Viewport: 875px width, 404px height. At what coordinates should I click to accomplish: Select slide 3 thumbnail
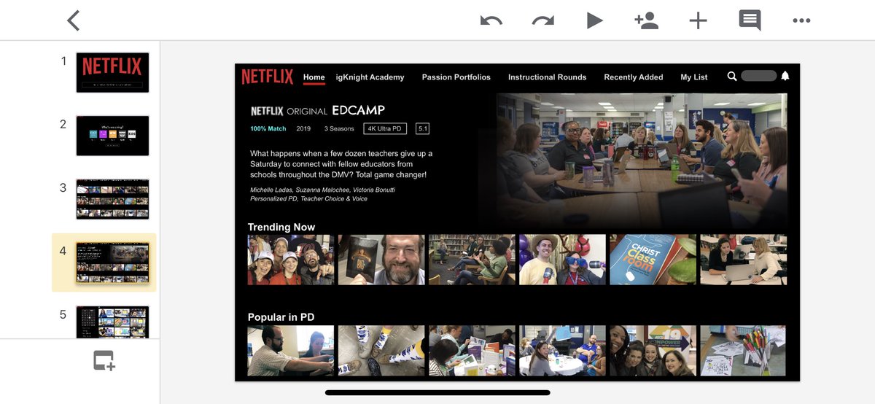[x=112, y=199]
